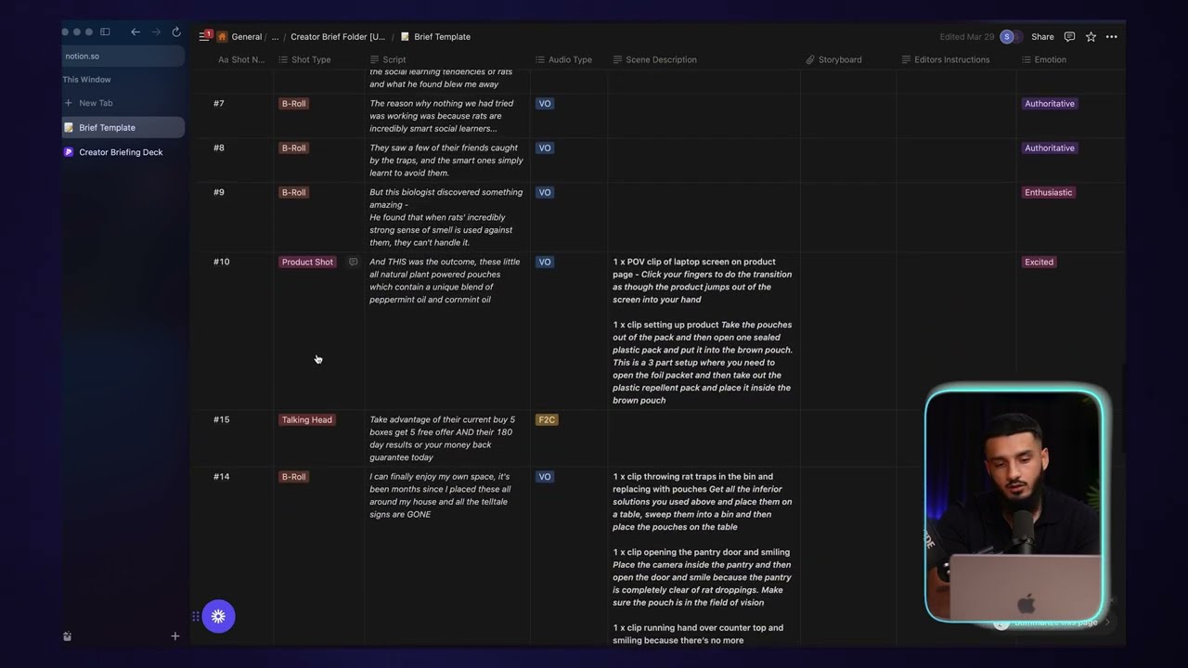Click the Enthusiastic emotion tag

1048,193
